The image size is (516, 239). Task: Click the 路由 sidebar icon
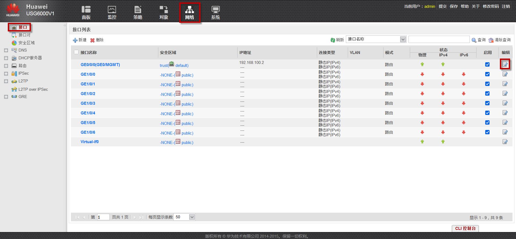pyautogui.click(x=14, y=66)
